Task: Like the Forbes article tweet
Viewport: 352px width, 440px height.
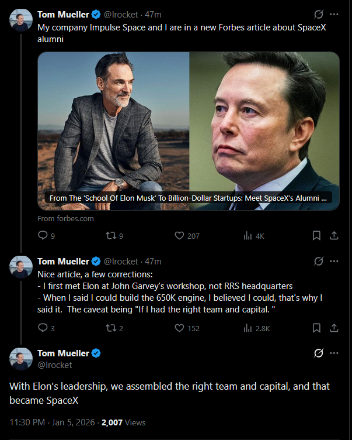Action: coord(180,236)
